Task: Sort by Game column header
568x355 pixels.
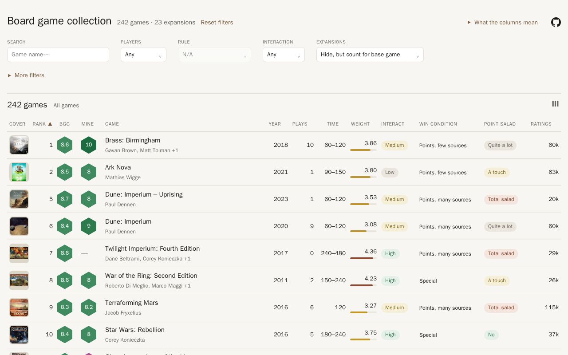Action: [x=112, y=124]
